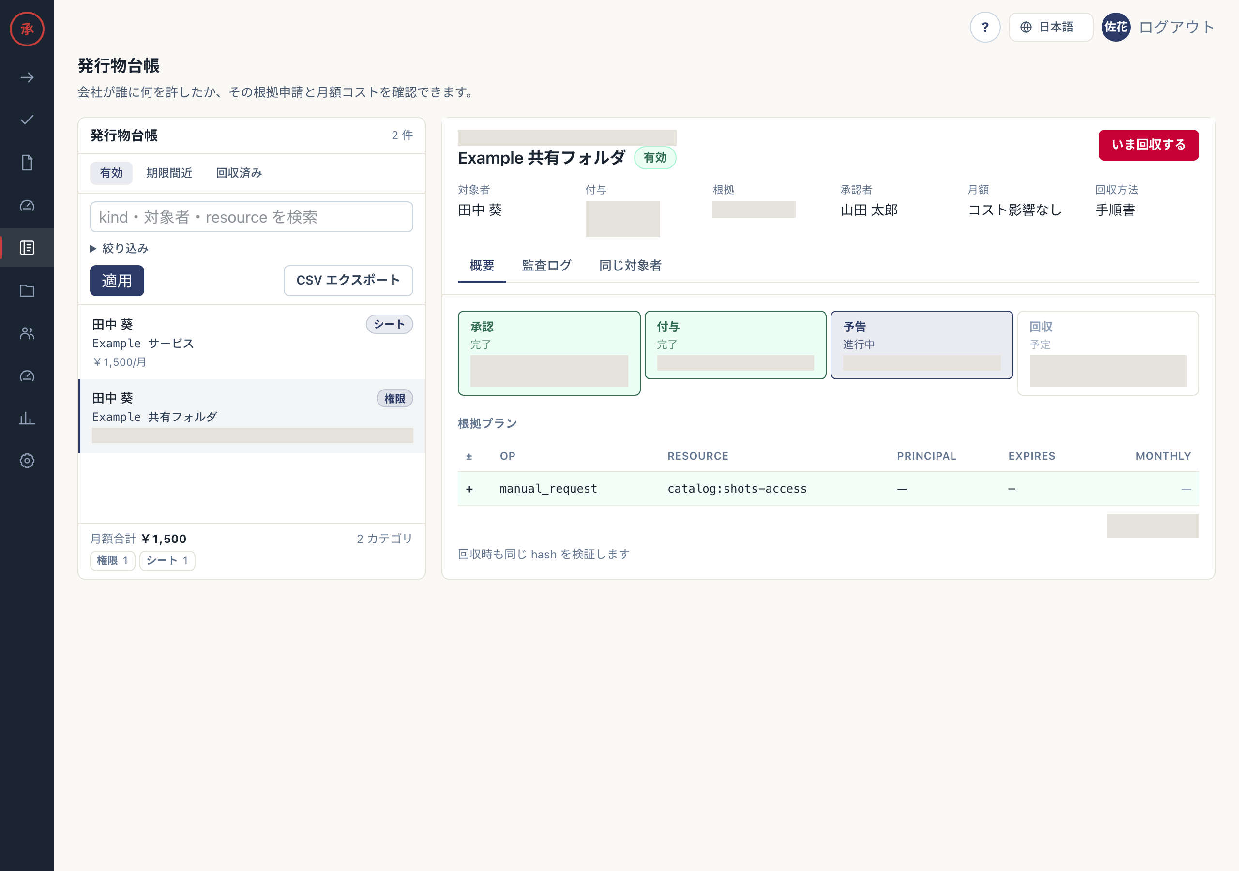Open the 日本語 language selector
The image size is (1239, 871).
(x=1050, y=27)
